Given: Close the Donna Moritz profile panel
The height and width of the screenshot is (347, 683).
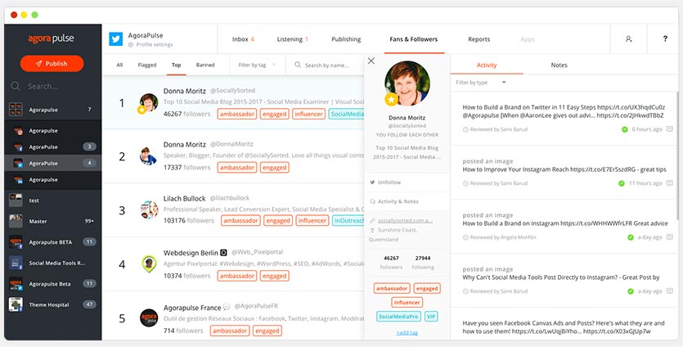Looking at the screenshot, I should [x=371, y=61].
